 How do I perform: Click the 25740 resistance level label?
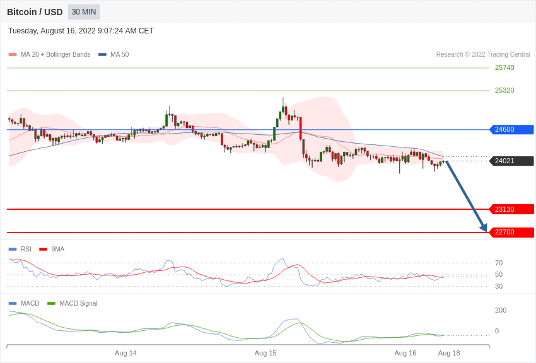tap(504, 67)
